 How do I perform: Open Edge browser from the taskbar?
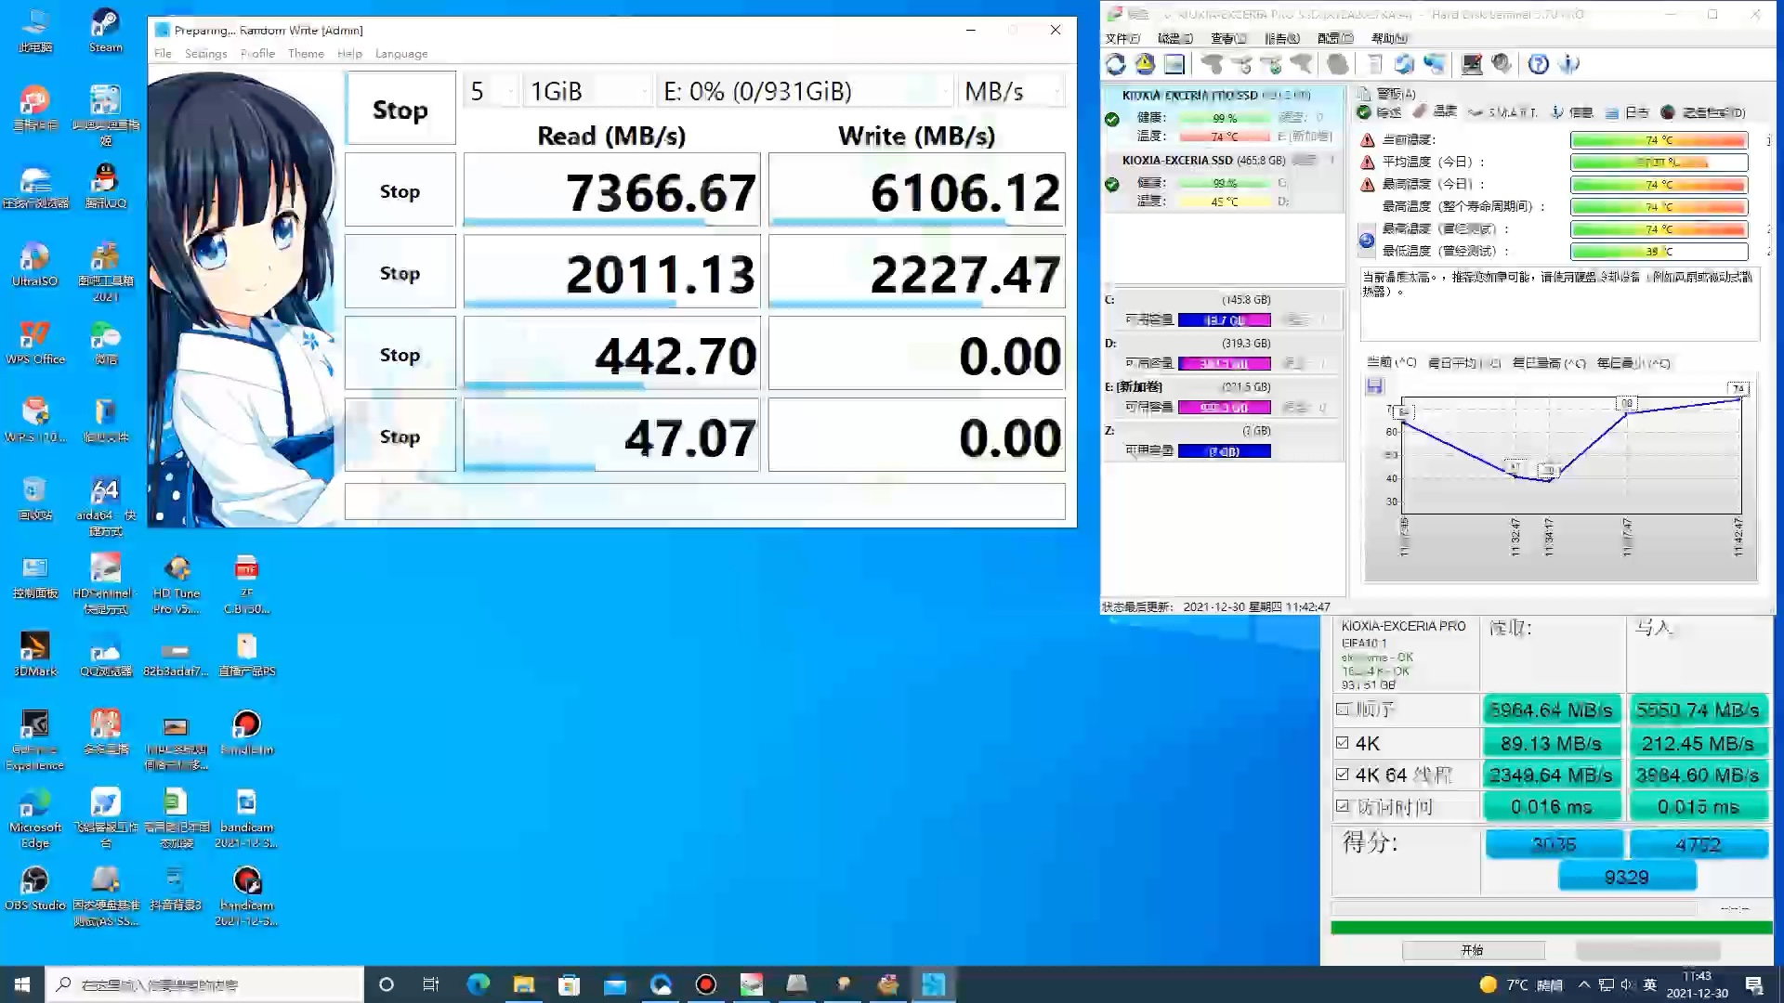(478, 984)
